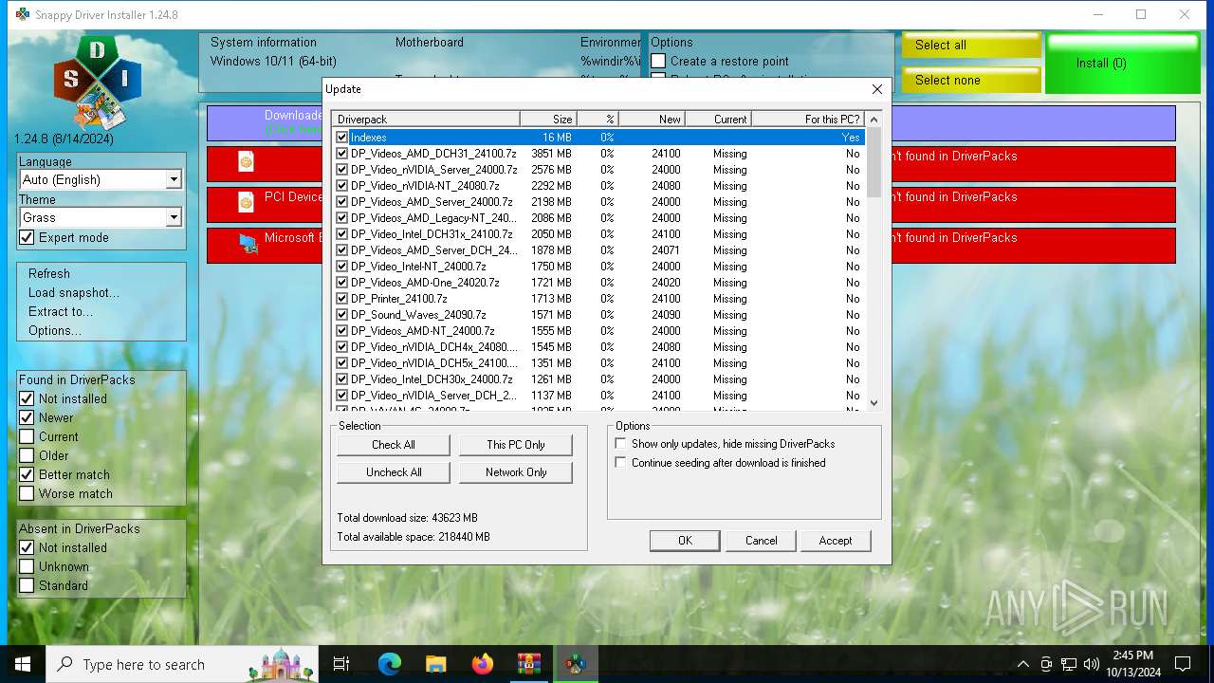Viewport: 1214px width, 683px height.
Task: Toggle Continue seeding after download is finished
Action: tap(621, 463)
